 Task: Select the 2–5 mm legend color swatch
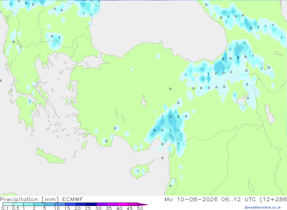tap(39, 204)
